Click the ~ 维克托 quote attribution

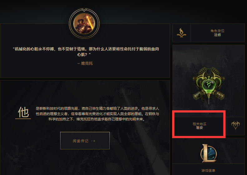coord(85,63)
